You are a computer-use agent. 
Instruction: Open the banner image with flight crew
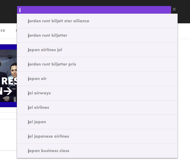coord(8,76)
